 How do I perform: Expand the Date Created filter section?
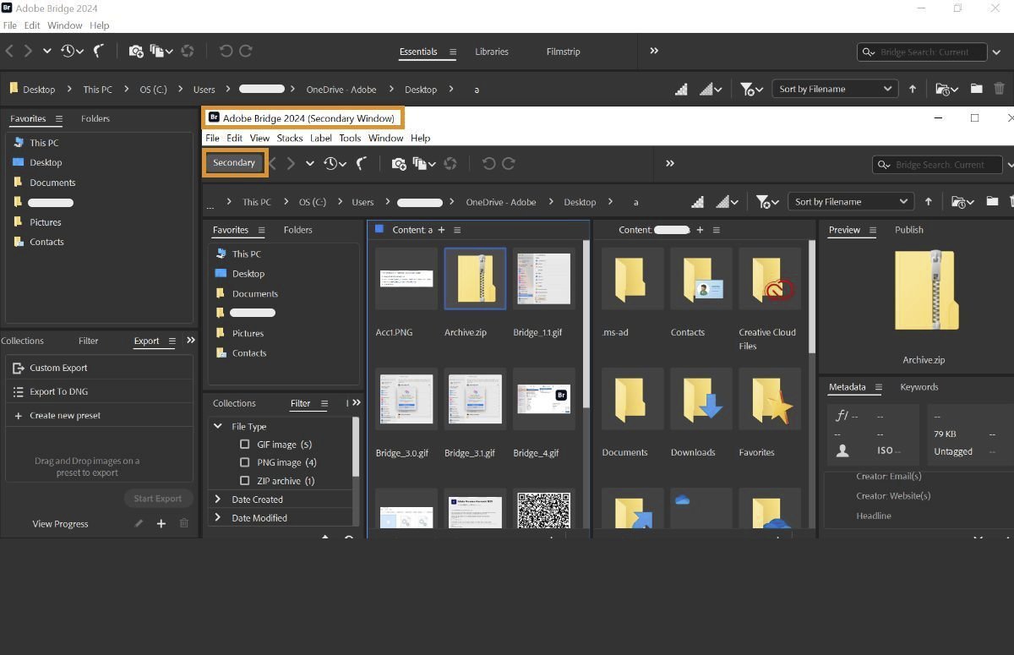click(218, 499)
